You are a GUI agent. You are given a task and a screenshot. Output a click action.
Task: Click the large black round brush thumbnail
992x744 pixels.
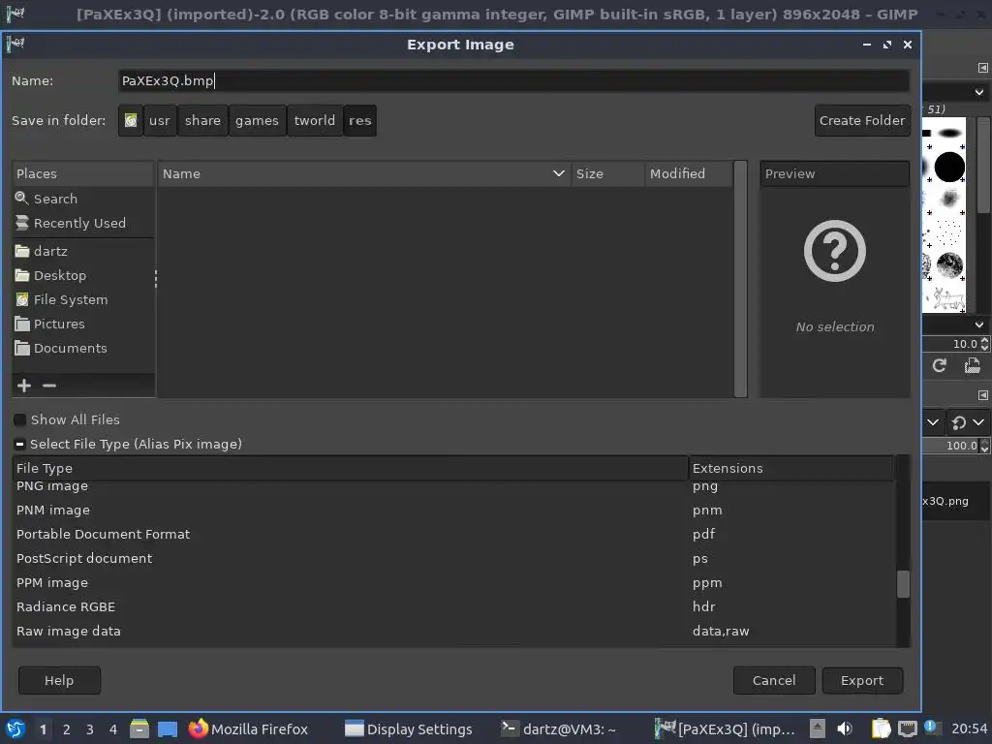pos(949,167)
